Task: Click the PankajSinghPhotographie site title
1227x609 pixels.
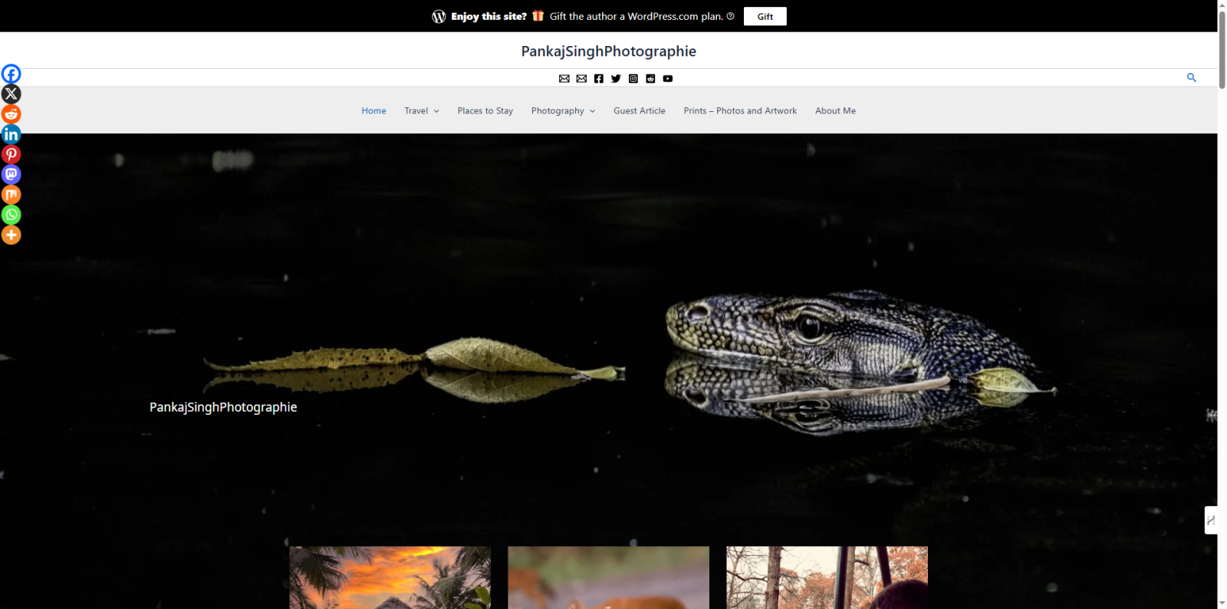Action: tap(609, 51)
